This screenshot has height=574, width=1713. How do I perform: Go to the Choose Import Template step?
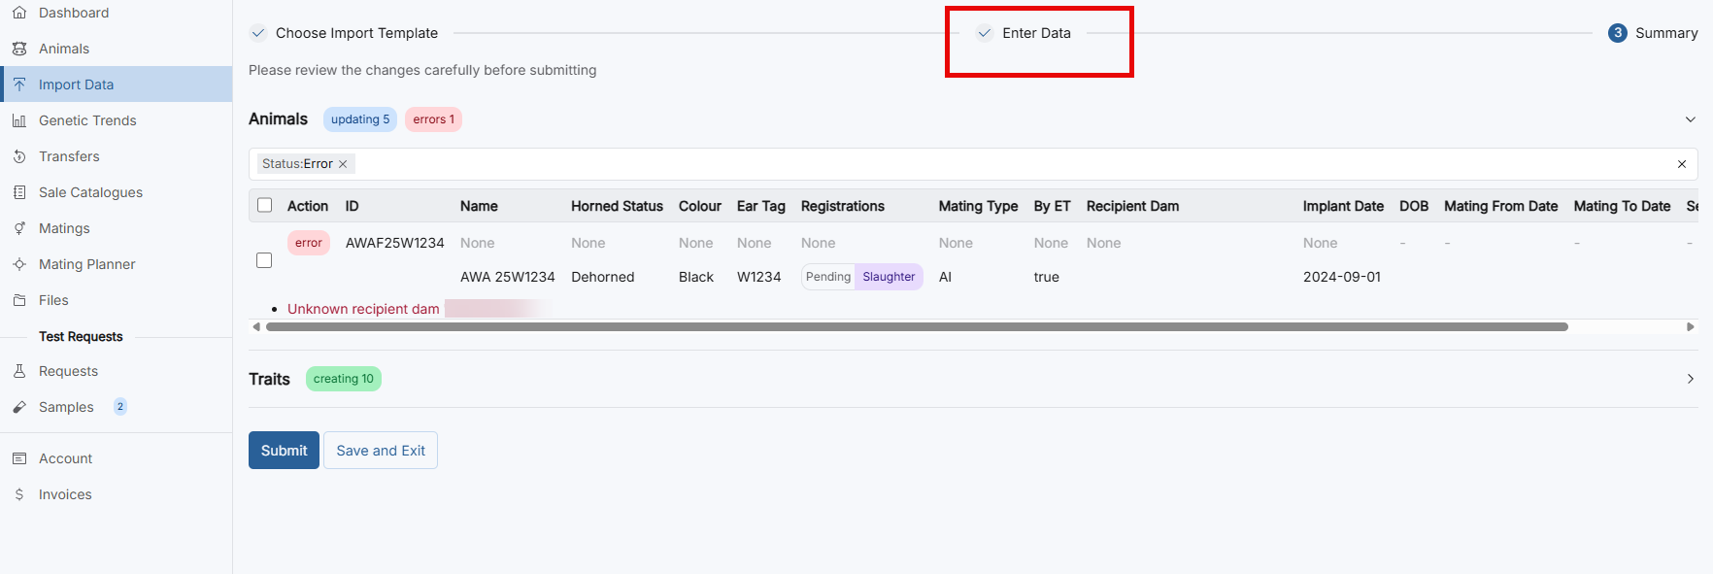pos(356,33)
